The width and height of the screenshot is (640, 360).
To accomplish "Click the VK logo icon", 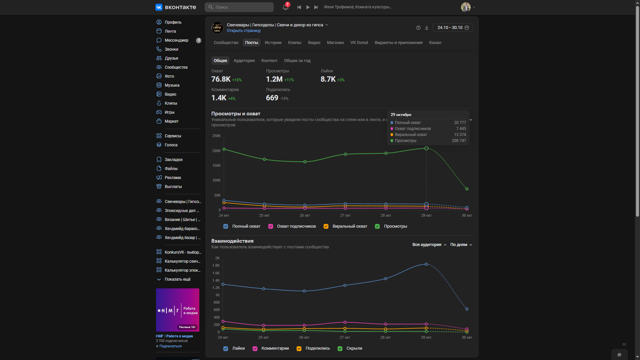I will click(x=159, y=7).
